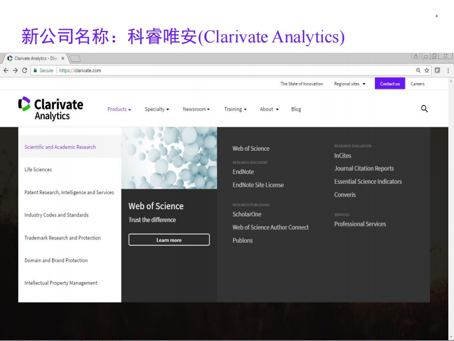454x341 pixels.
Task: Select Scientific and Academic Research category
Action: tap(70, 147)
